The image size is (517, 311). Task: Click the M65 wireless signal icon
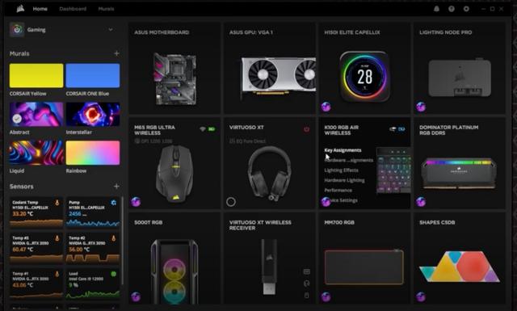(x=203, y=129)
